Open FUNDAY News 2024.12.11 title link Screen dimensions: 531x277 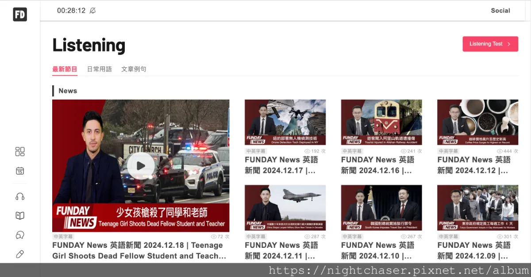tap(281, 250)
